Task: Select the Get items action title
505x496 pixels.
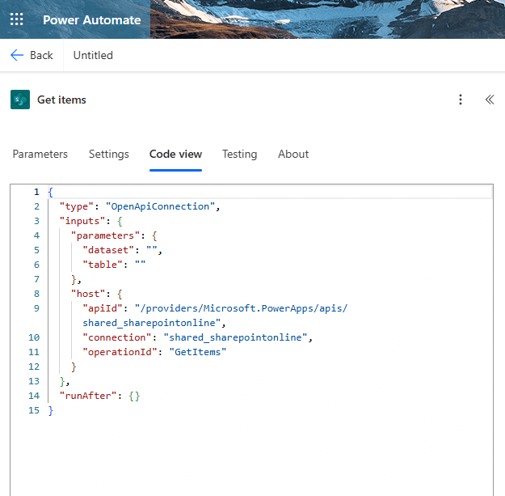Action: pos(61,100)
